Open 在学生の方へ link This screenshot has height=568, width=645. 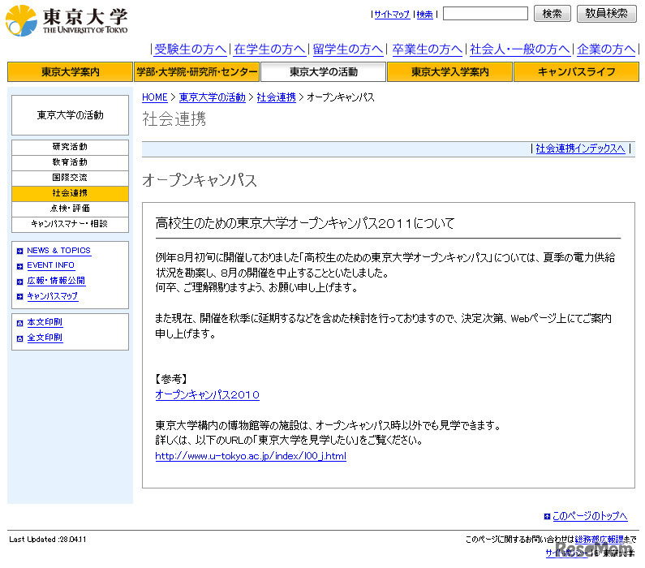[269, 49]
